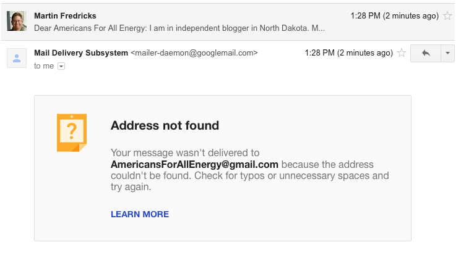The image size is (461, 258).
Task: Click the 'Dear Americans For All Energy' snippet
Action: pos(179,28)
